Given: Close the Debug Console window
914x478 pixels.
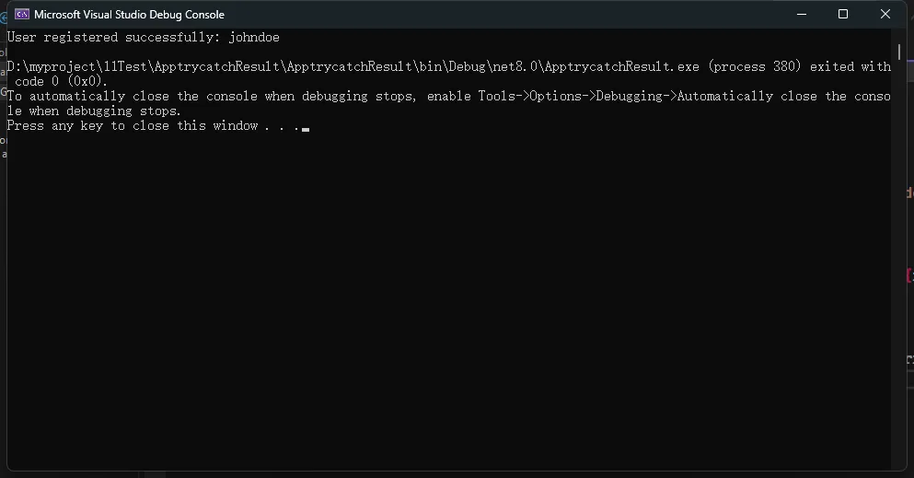Looking at the screenshot, I should (x=885, y=14).
